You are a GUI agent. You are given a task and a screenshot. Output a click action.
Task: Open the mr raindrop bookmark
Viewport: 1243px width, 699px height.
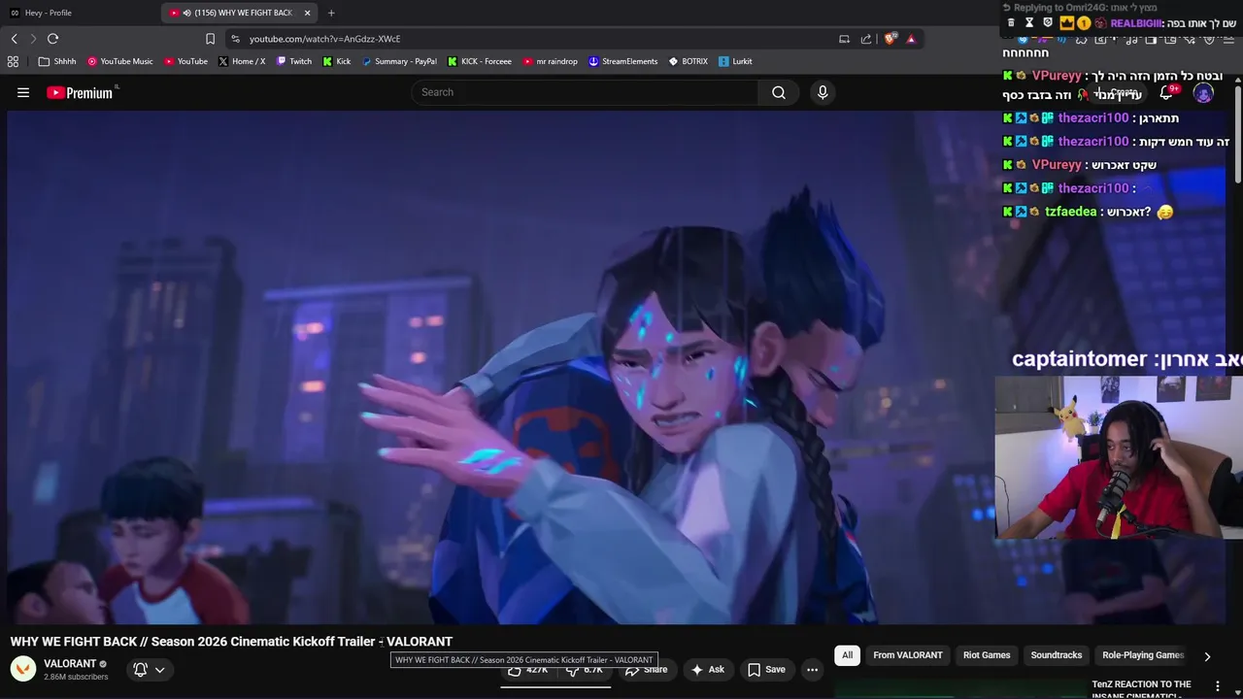click(551, 61)
